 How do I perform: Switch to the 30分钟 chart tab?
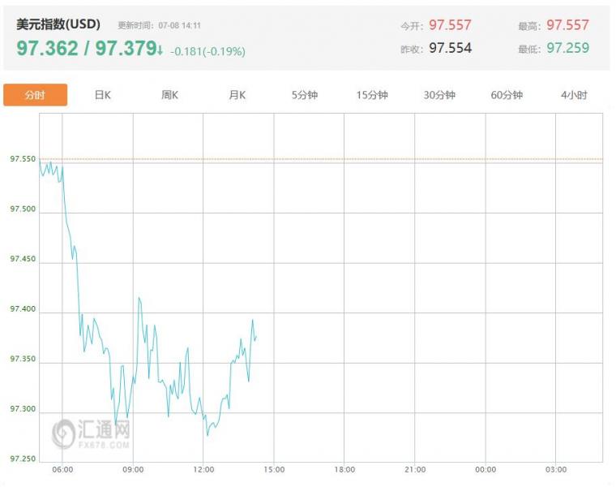(439, 95)
